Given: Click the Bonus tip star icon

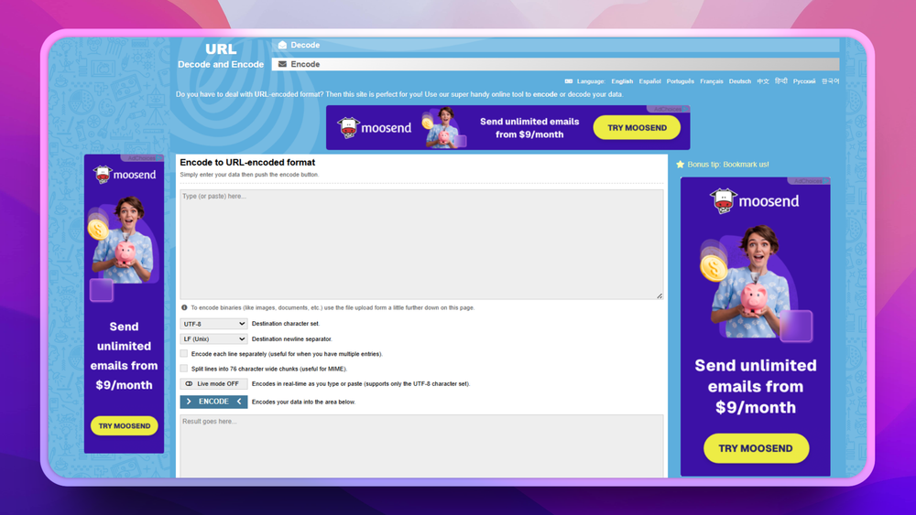Looking at the screenshot, I should click(x=680, y=165).
